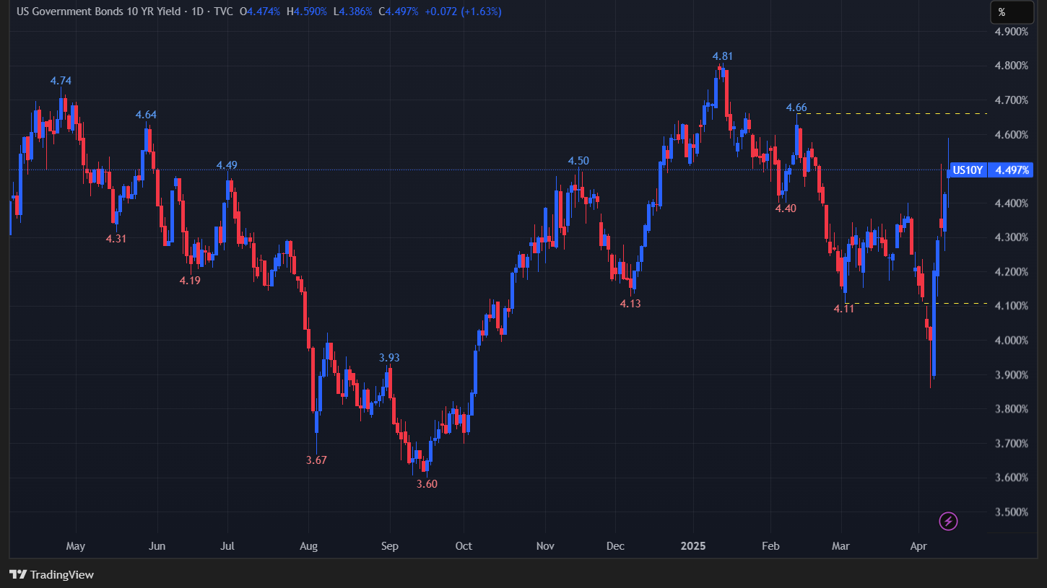Click the Apr label on time axis

tap(919, 546)
